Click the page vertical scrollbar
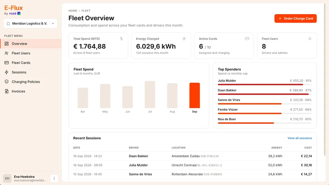 point(325,80)
